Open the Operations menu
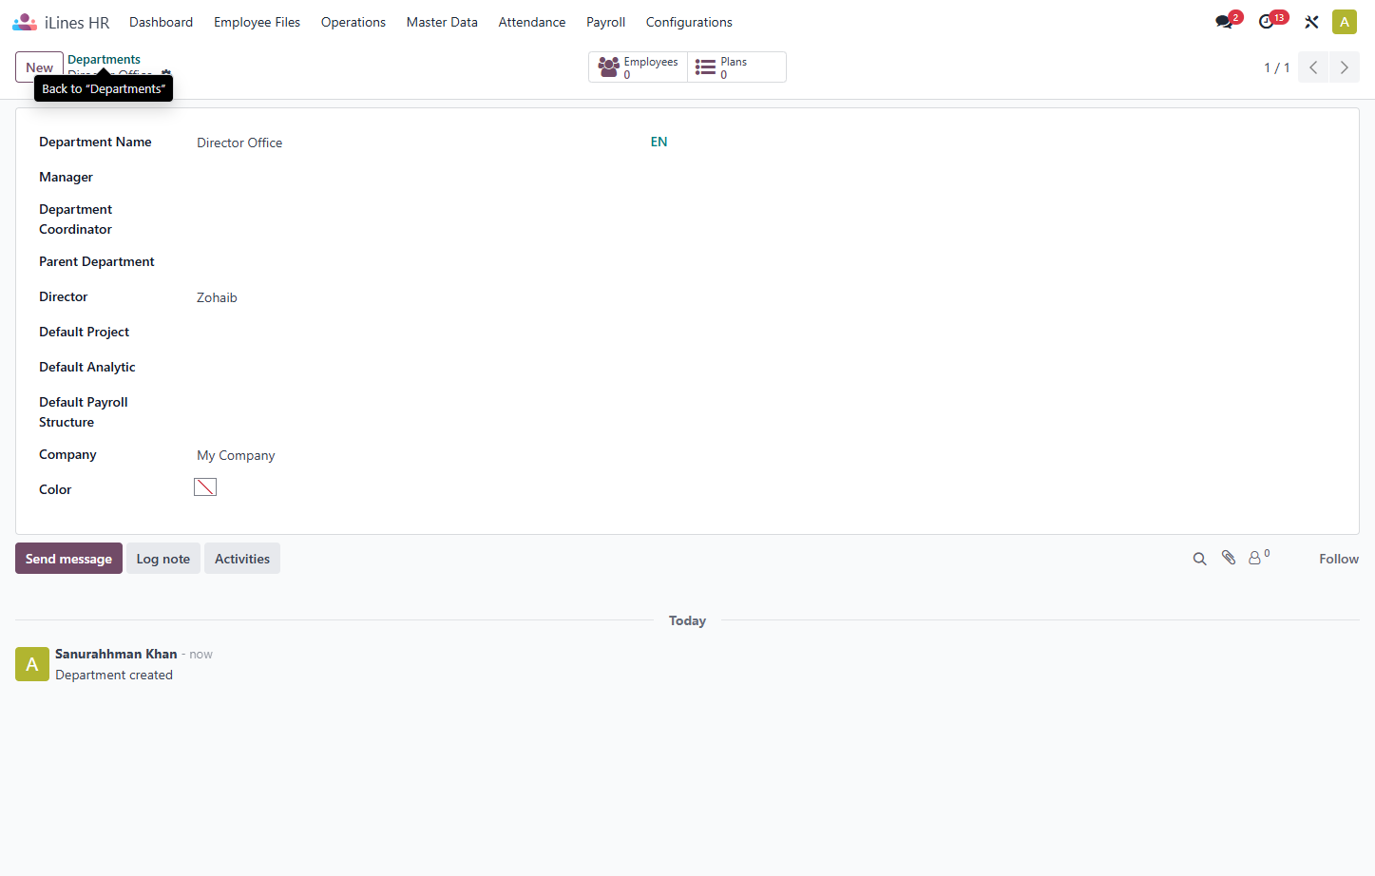The height and width of the screenshot is (876, 1375). (x=353, y=22)
